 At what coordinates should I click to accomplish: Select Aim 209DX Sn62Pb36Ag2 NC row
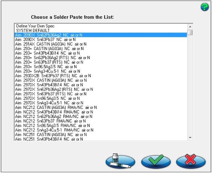point(101,35)
